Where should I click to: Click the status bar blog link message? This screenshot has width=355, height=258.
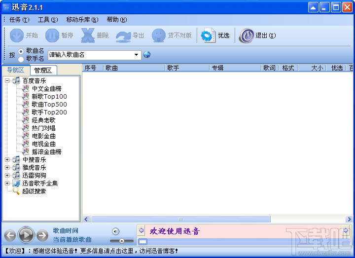92,251
